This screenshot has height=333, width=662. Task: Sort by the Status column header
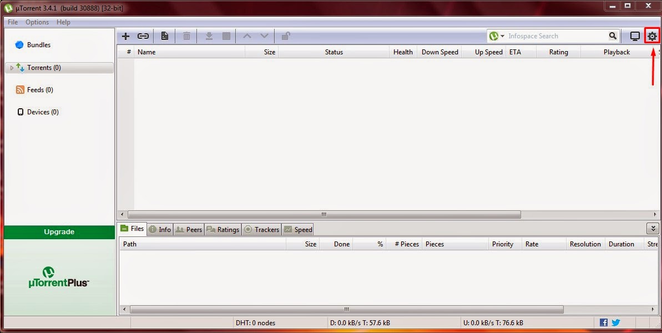(333, 52)
